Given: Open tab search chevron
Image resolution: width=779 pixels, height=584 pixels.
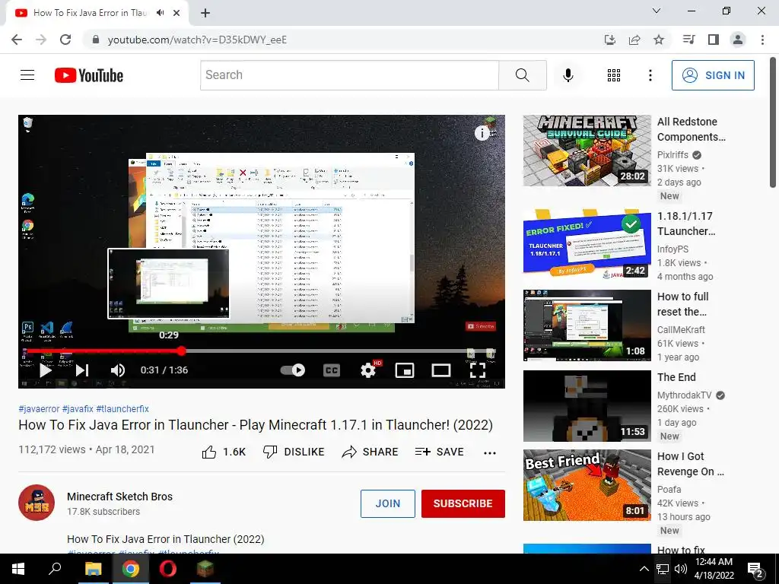Looking at the screenshot, I should tap(657, 11).
